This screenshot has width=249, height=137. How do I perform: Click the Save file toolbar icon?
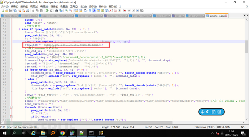pyautogui.click(x=11, y=10)
